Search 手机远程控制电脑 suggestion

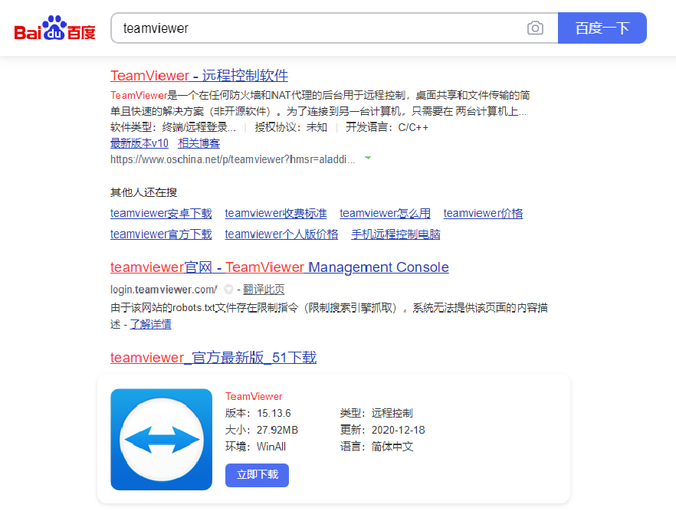tap(395, 234)
